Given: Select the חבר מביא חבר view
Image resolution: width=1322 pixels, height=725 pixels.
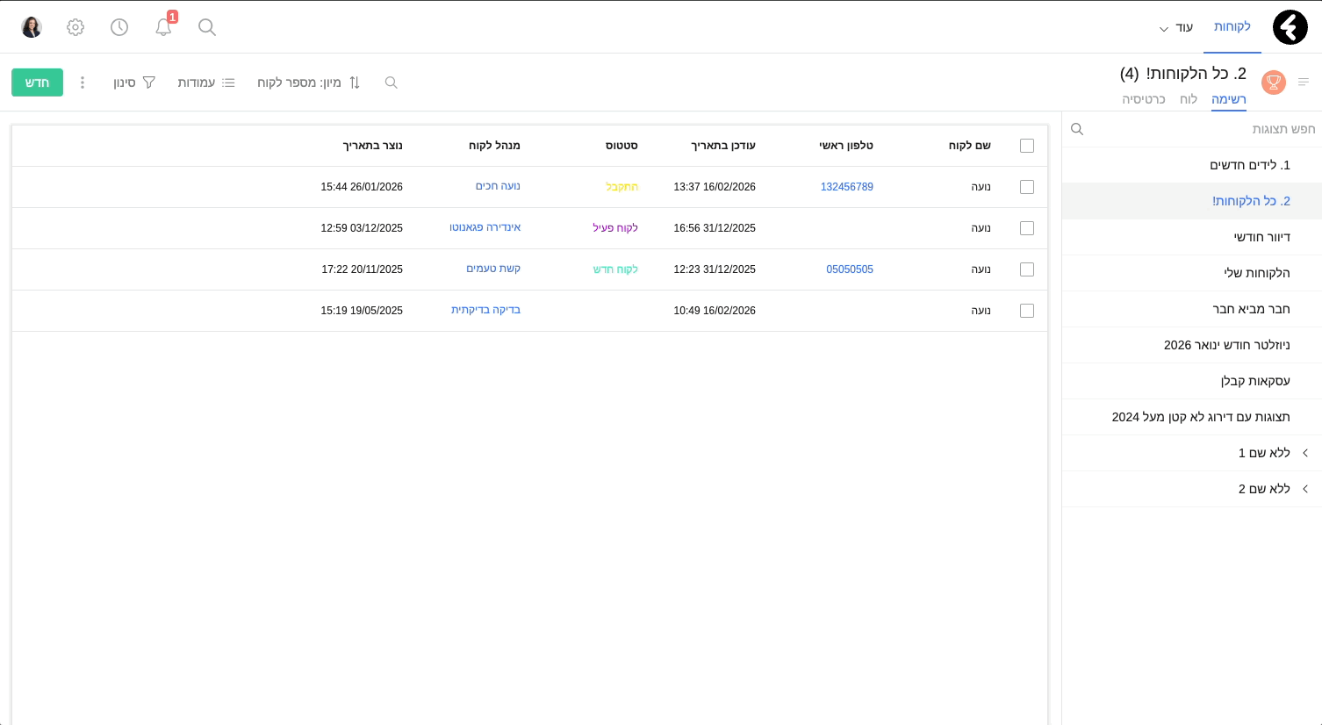Looking at the screenshot, I should tap(1192, 309).
